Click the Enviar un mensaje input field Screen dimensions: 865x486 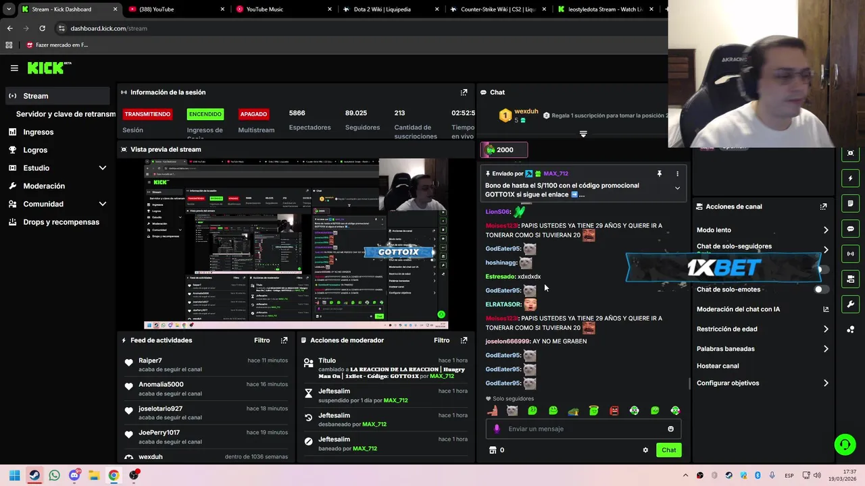(584, 429)
